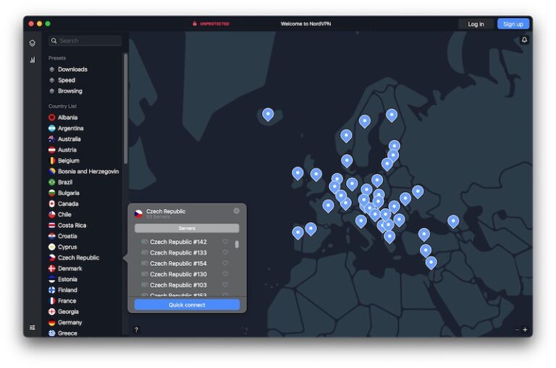Mark Czech Republic #130 as favorite

coord(225,275)
